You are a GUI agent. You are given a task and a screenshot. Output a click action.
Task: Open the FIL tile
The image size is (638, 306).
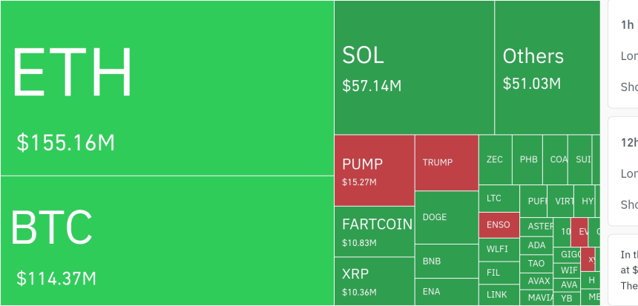click(499, 272)
